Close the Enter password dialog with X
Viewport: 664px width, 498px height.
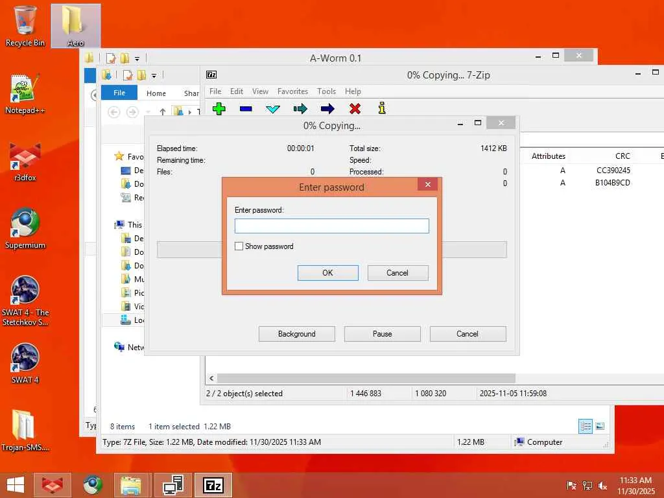[428, 184]
